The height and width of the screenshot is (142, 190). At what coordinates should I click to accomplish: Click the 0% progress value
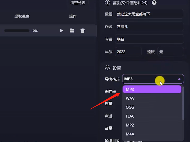click(35, 31)
